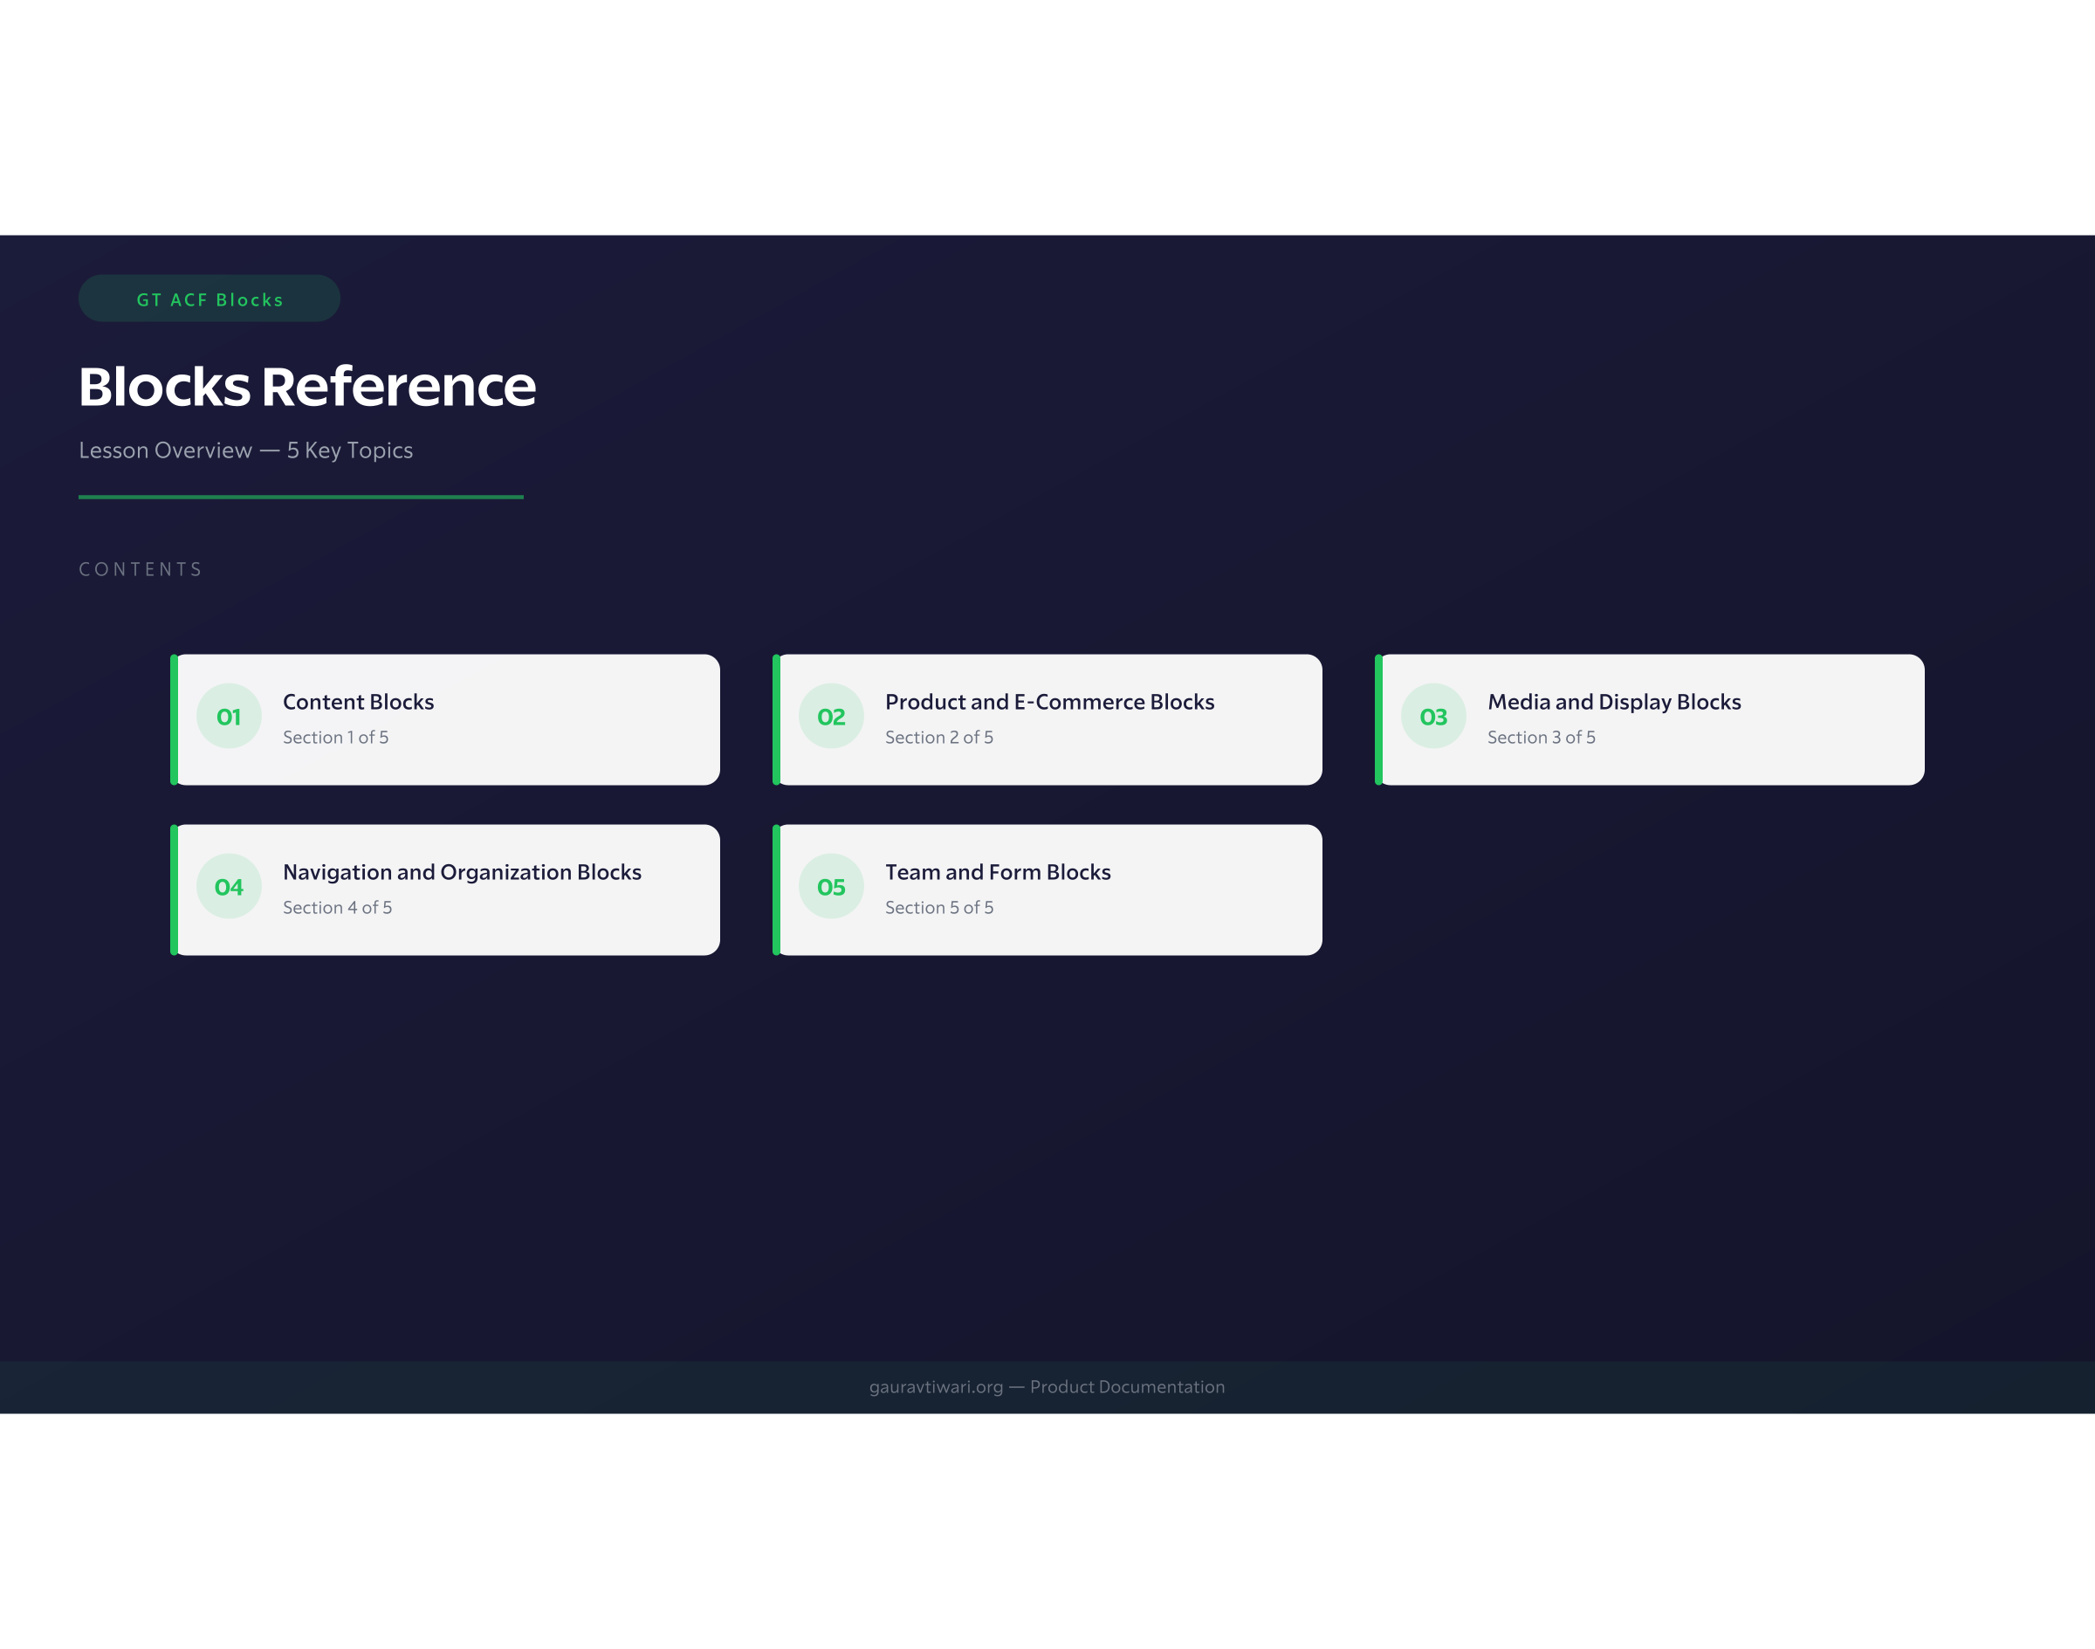This screenshot has width=2095, height=1649.
Task: Select the Team and Form Blocks heading
Action: coord(997,872)
